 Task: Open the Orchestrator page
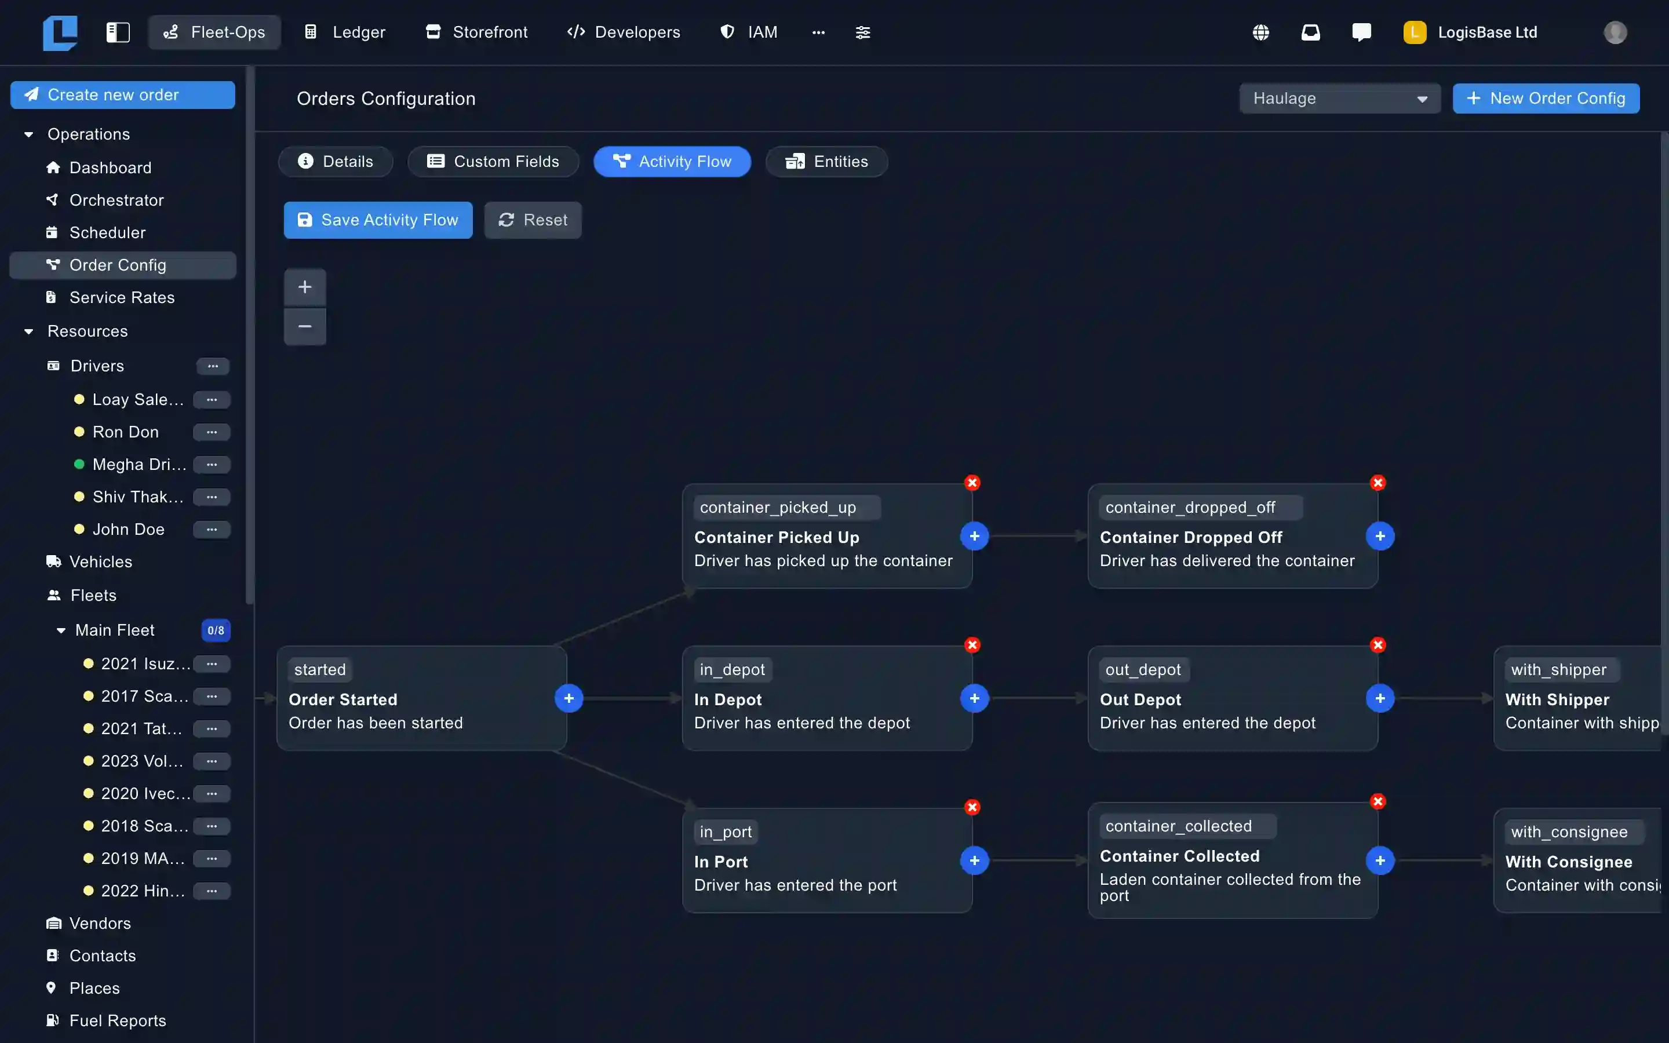coord(123,200)
